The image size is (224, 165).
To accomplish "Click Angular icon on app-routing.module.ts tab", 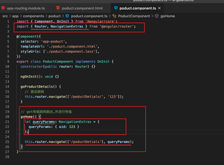I will (x=3, y=8).
